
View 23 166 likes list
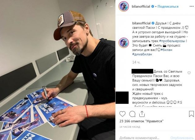[142, 121]
